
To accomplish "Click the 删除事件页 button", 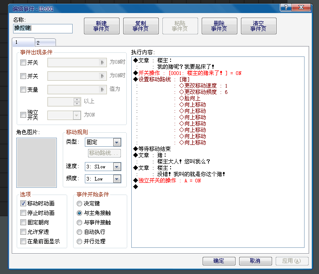I will click(219, 26).
